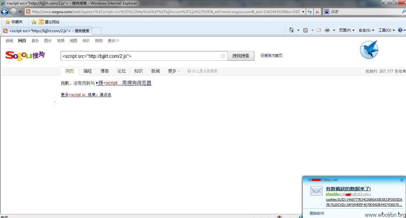Click the address bar URL field

click(166, 12)
